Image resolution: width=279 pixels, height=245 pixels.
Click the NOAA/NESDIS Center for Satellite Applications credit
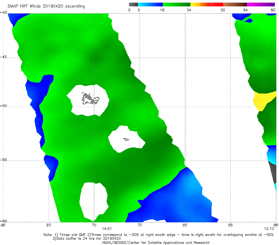[156, 242]
